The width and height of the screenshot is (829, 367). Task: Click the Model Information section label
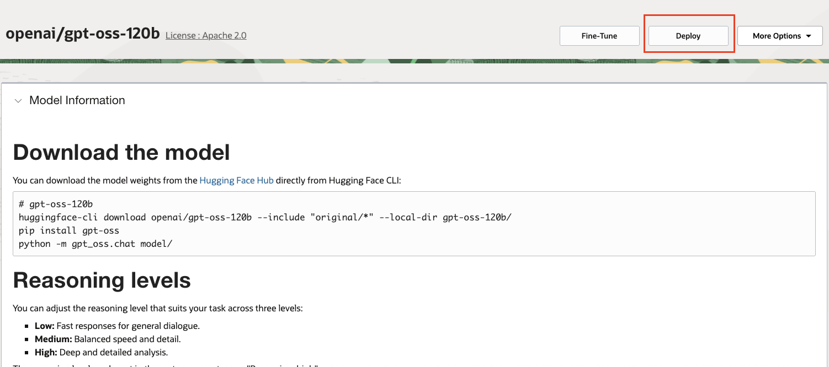click(77, 100)
